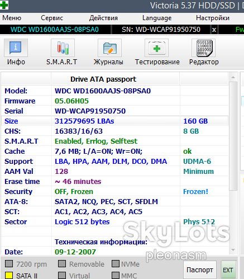Screen dimensions: 244x279
Task: Open the Сервис menu
Action: click(x=52, y=18)
